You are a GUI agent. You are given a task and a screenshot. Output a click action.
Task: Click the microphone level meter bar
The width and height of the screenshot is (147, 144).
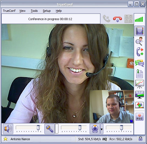[x=57, y=129]
